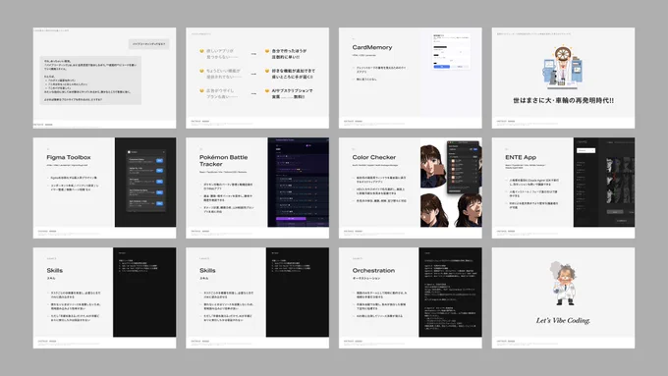Click the Figma Toolbox heading

point(69,157)
